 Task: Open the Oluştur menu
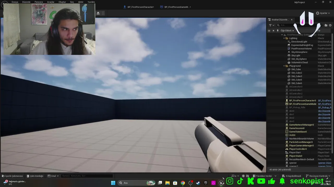point(62,2)
